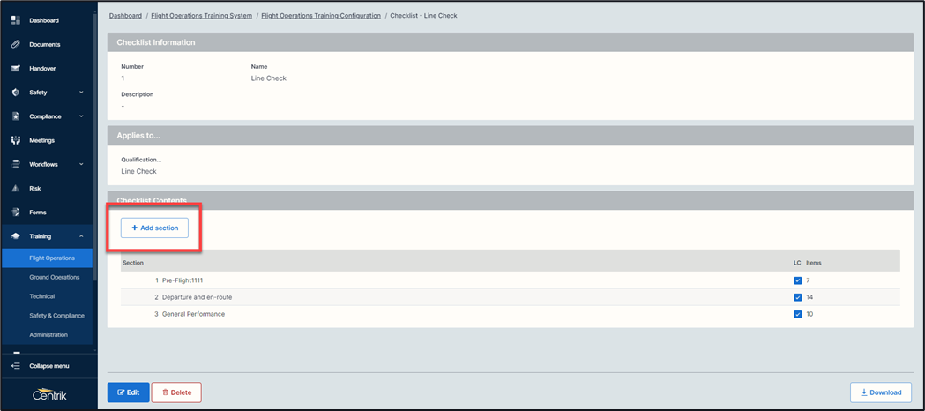The width and height of the screenshot is (925, 411).
Task: Click the Dashboard sidebar icon
Action: pyautogui.click(x=16, y=20)
